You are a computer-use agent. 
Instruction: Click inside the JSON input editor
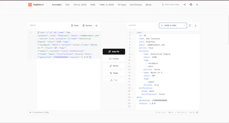click(x=69, y=70)
